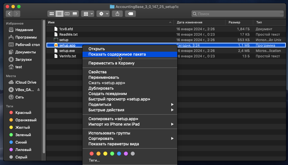The height and width of the screenshot is (165, 288).
Task: Choose Скопировать «setup.app»
Action: pyautogui.click(x=130, y=119)
